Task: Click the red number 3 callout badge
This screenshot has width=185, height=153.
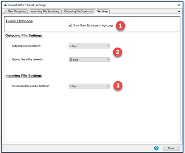Action: pos(118,86)
